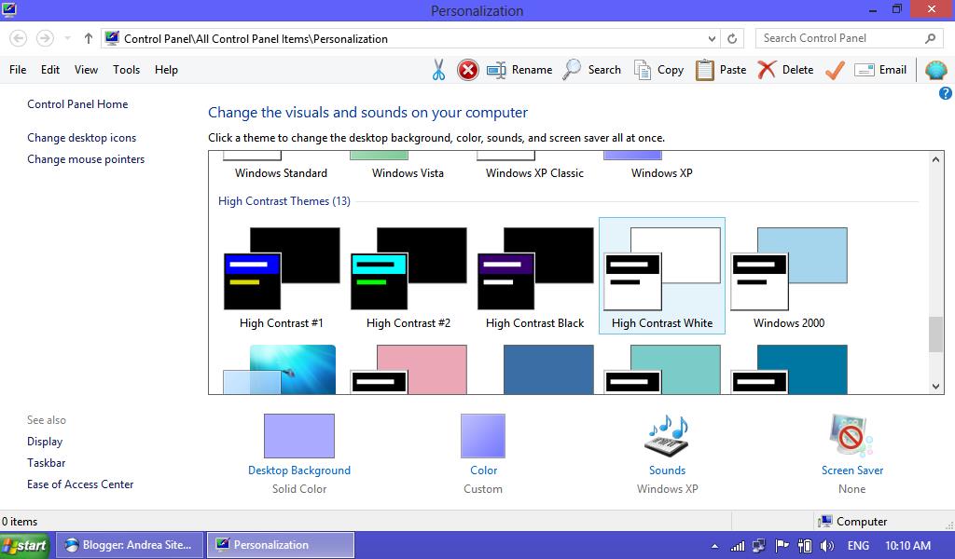Image resolution: width=955 pixels, height=559 pixels.
Task: Select the pink background theme thumbnail
Action: point(408,369)
